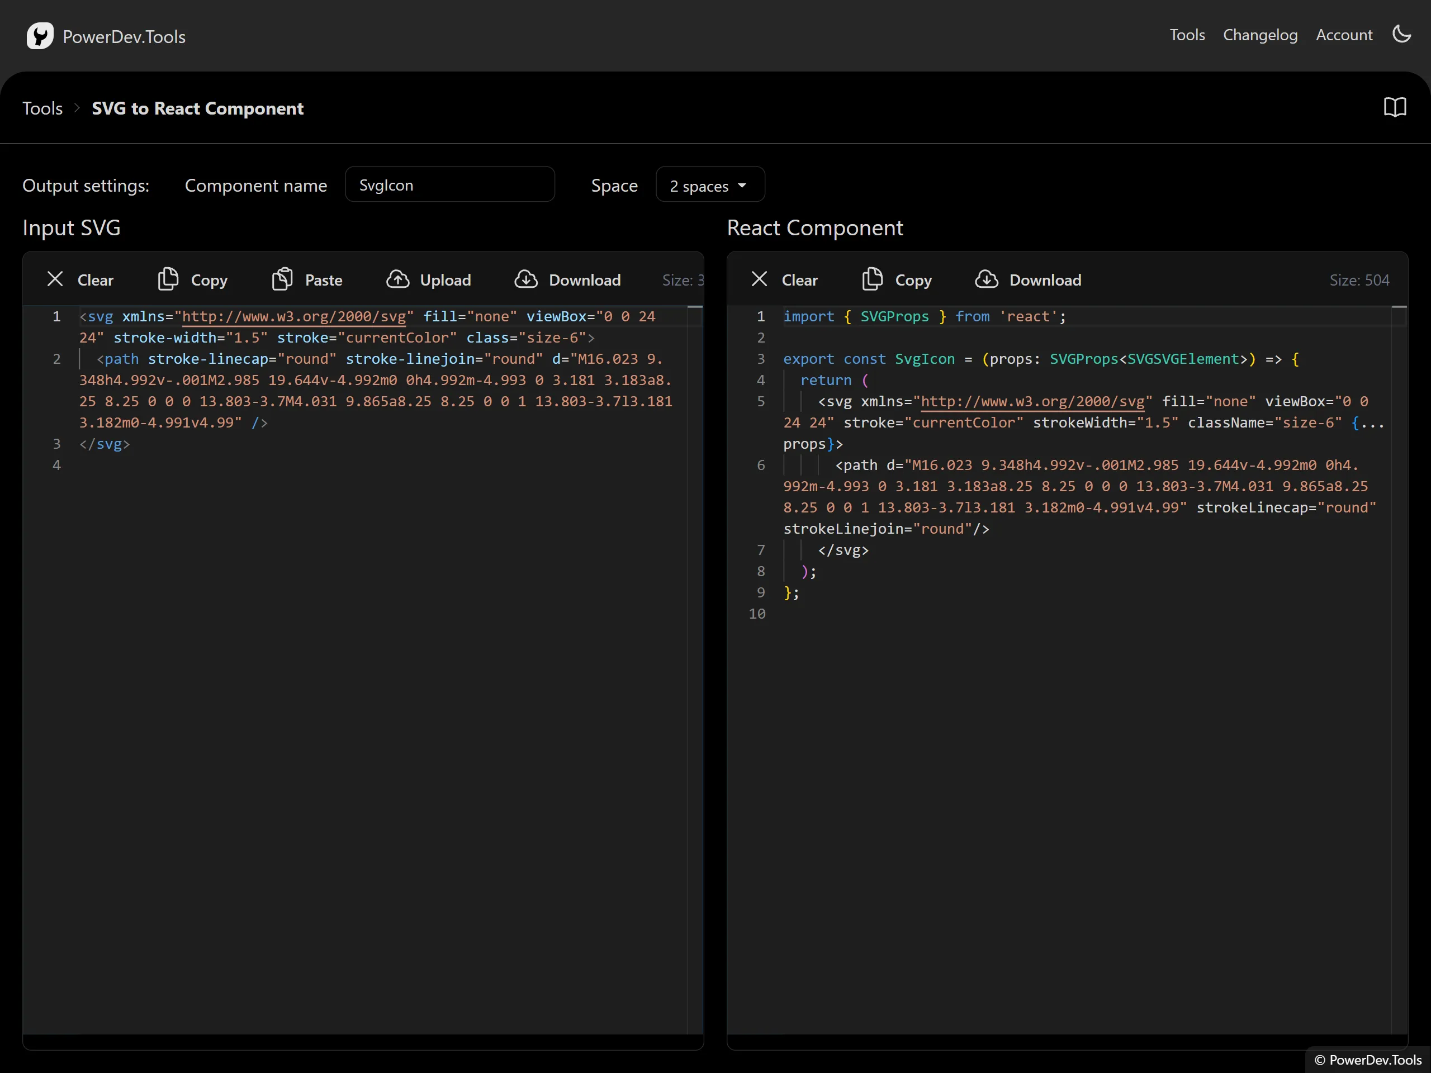This screenshot has height=1073, width=1431.
Task: Upload an SVG file
Action: coord(429,280)
